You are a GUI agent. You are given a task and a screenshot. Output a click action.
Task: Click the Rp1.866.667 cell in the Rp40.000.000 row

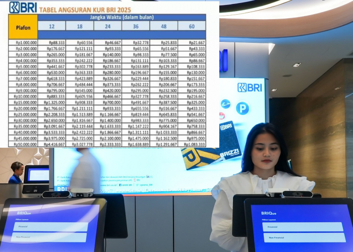108,133
